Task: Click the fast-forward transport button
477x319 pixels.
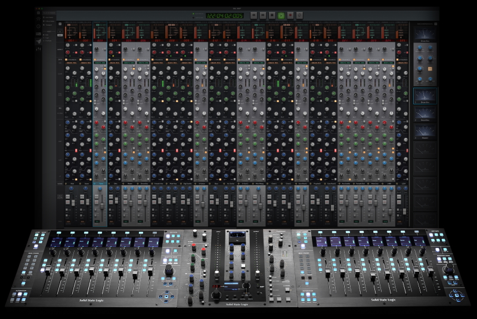Action: pyautogui.click(x=263, y=16)
